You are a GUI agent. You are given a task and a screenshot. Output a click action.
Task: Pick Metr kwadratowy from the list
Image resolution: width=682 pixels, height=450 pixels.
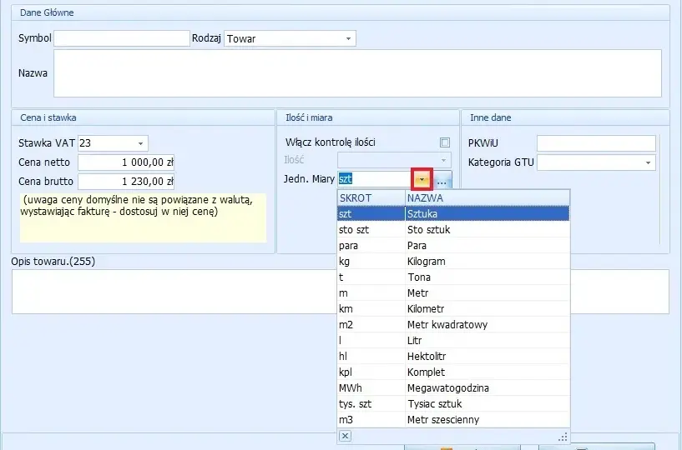click(453, 325)
